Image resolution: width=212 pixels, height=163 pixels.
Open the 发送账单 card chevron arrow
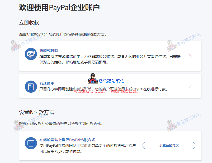tap(190, 86)
